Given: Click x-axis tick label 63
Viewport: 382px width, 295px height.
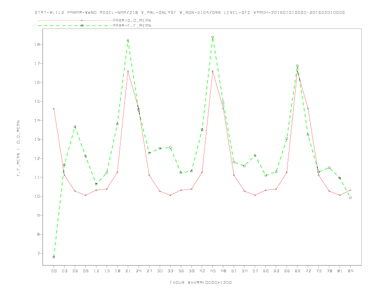Looking at the screenshot, I should point(276,271).
